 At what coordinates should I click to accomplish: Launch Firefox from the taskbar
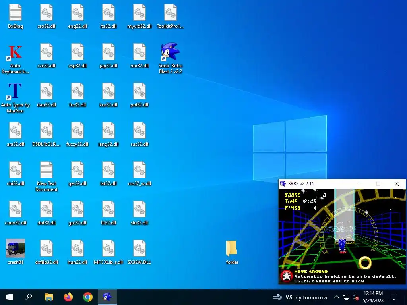click(x=68, y=297)
